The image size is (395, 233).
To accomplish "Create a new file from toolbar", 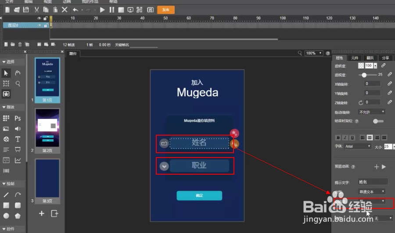I will pos(7,10).
